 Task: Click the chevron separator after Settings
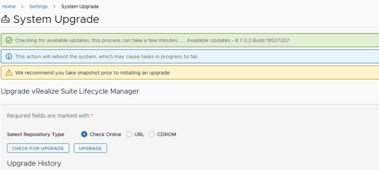click(x=54, y=7)
